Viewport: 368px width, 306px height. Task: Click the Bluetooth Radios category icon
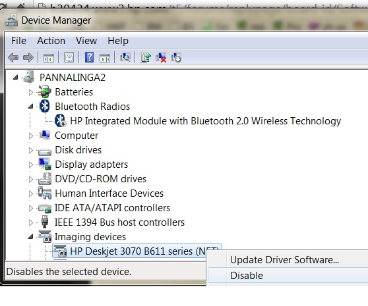pyautogui.click(x=45, y=106)
